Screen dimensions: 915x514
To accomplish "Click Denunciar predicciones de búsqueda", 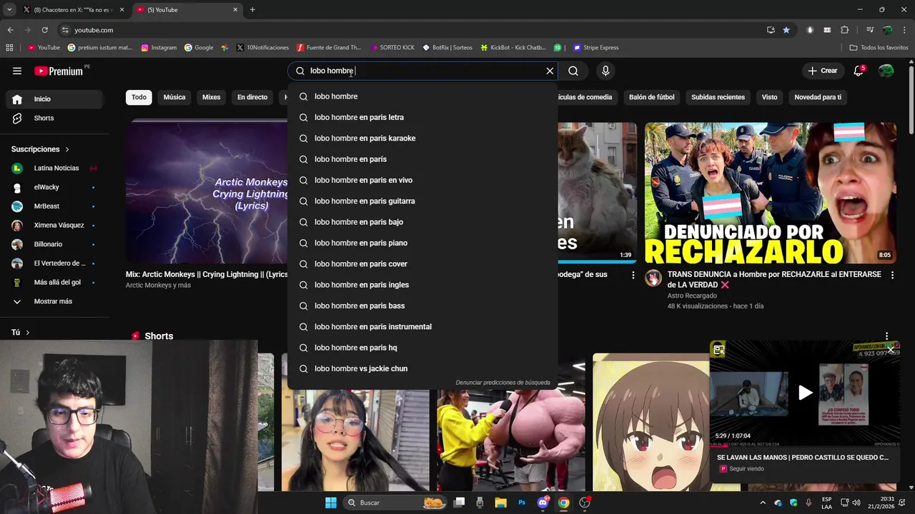I will 503,383.
